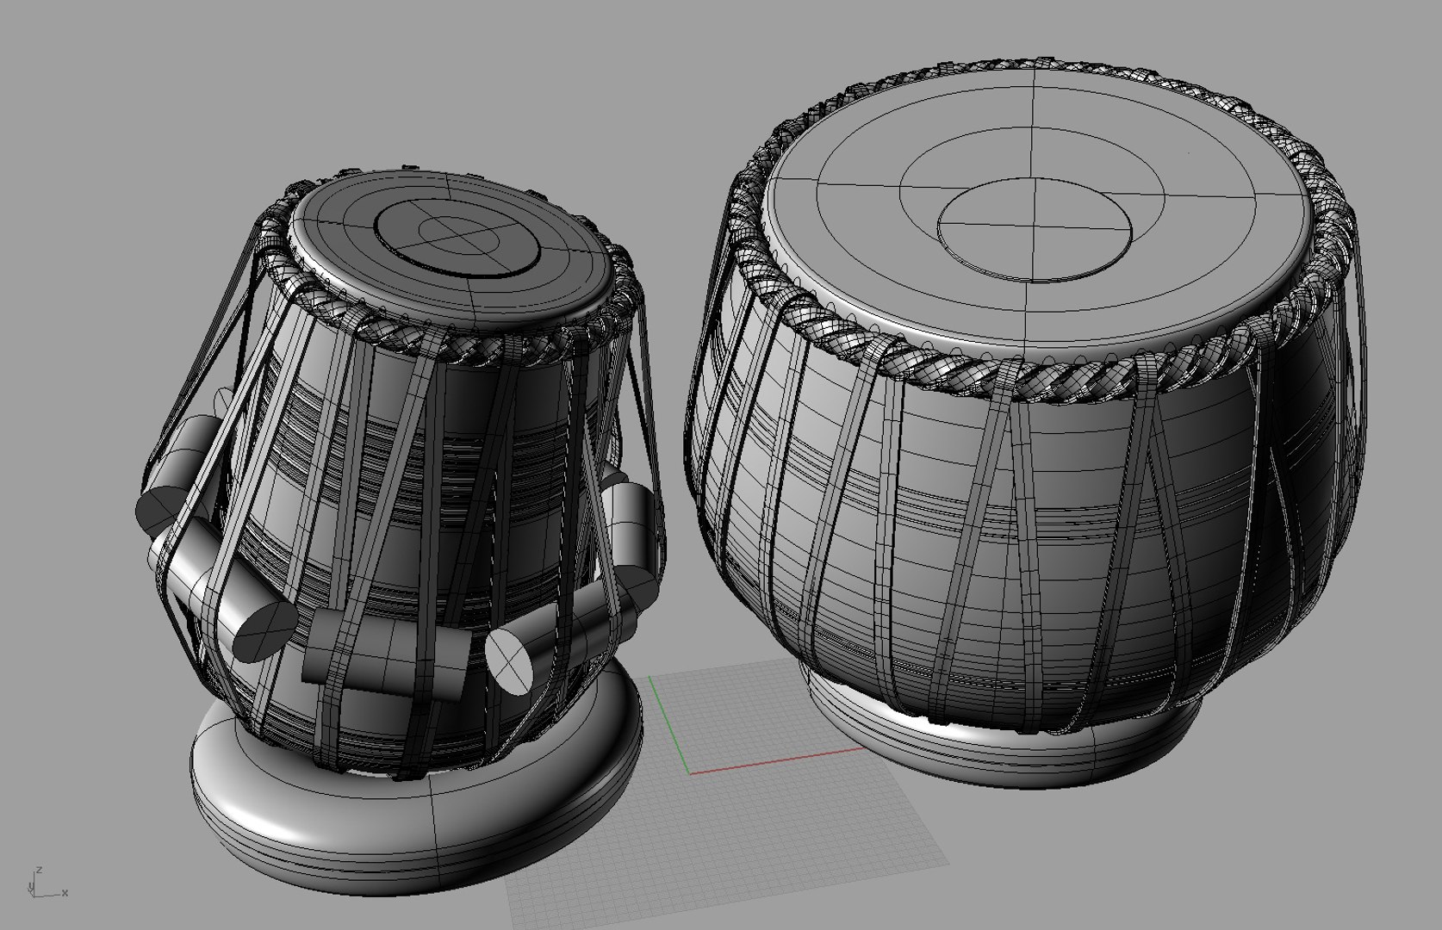1442x930 pixels.
Task: Pick the green Y axis line on the grid
Action: click(669, 723)
